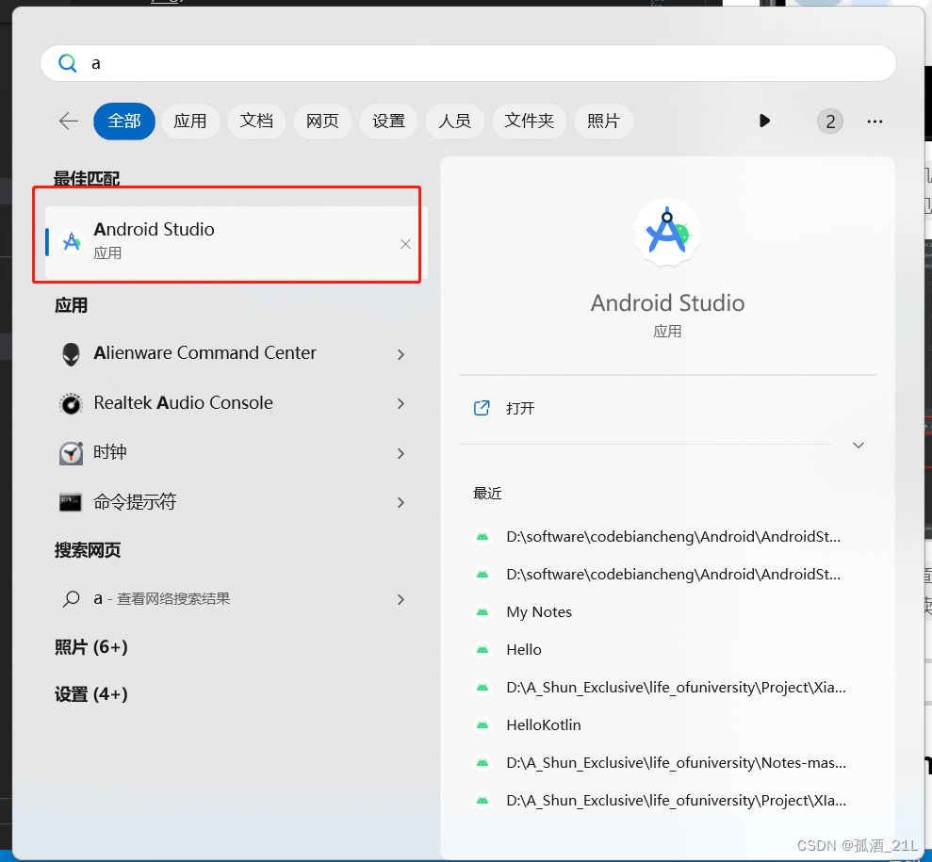Expand 时钟 details chevron
This screenshot has height=862, width=932.
401,454
